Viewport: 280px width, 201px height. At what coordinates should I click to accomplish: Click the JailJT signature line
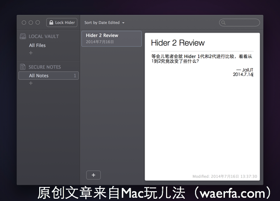point(245,70)
